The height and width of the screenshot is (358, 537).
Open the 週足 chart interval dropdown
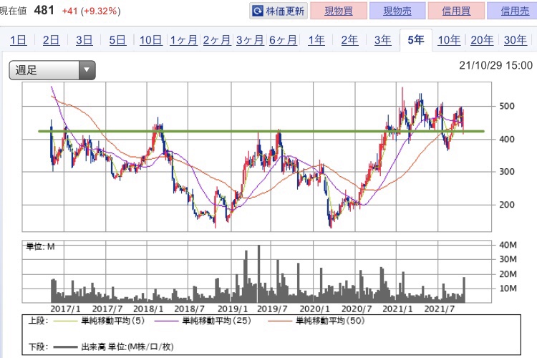tap(52, 70)
